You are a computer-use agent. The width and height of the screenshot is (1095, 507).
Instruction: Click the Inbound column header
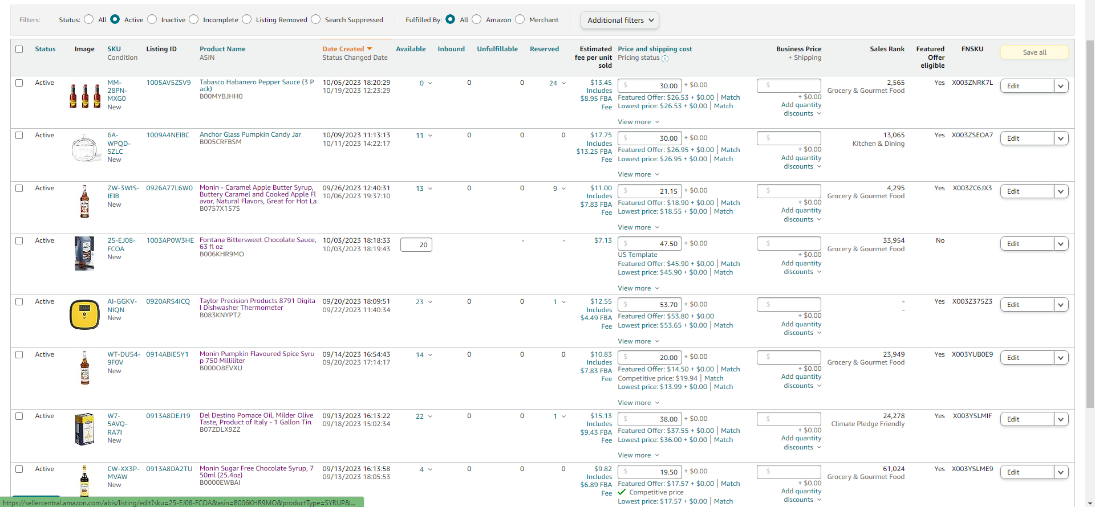click(x=451, y=49)
